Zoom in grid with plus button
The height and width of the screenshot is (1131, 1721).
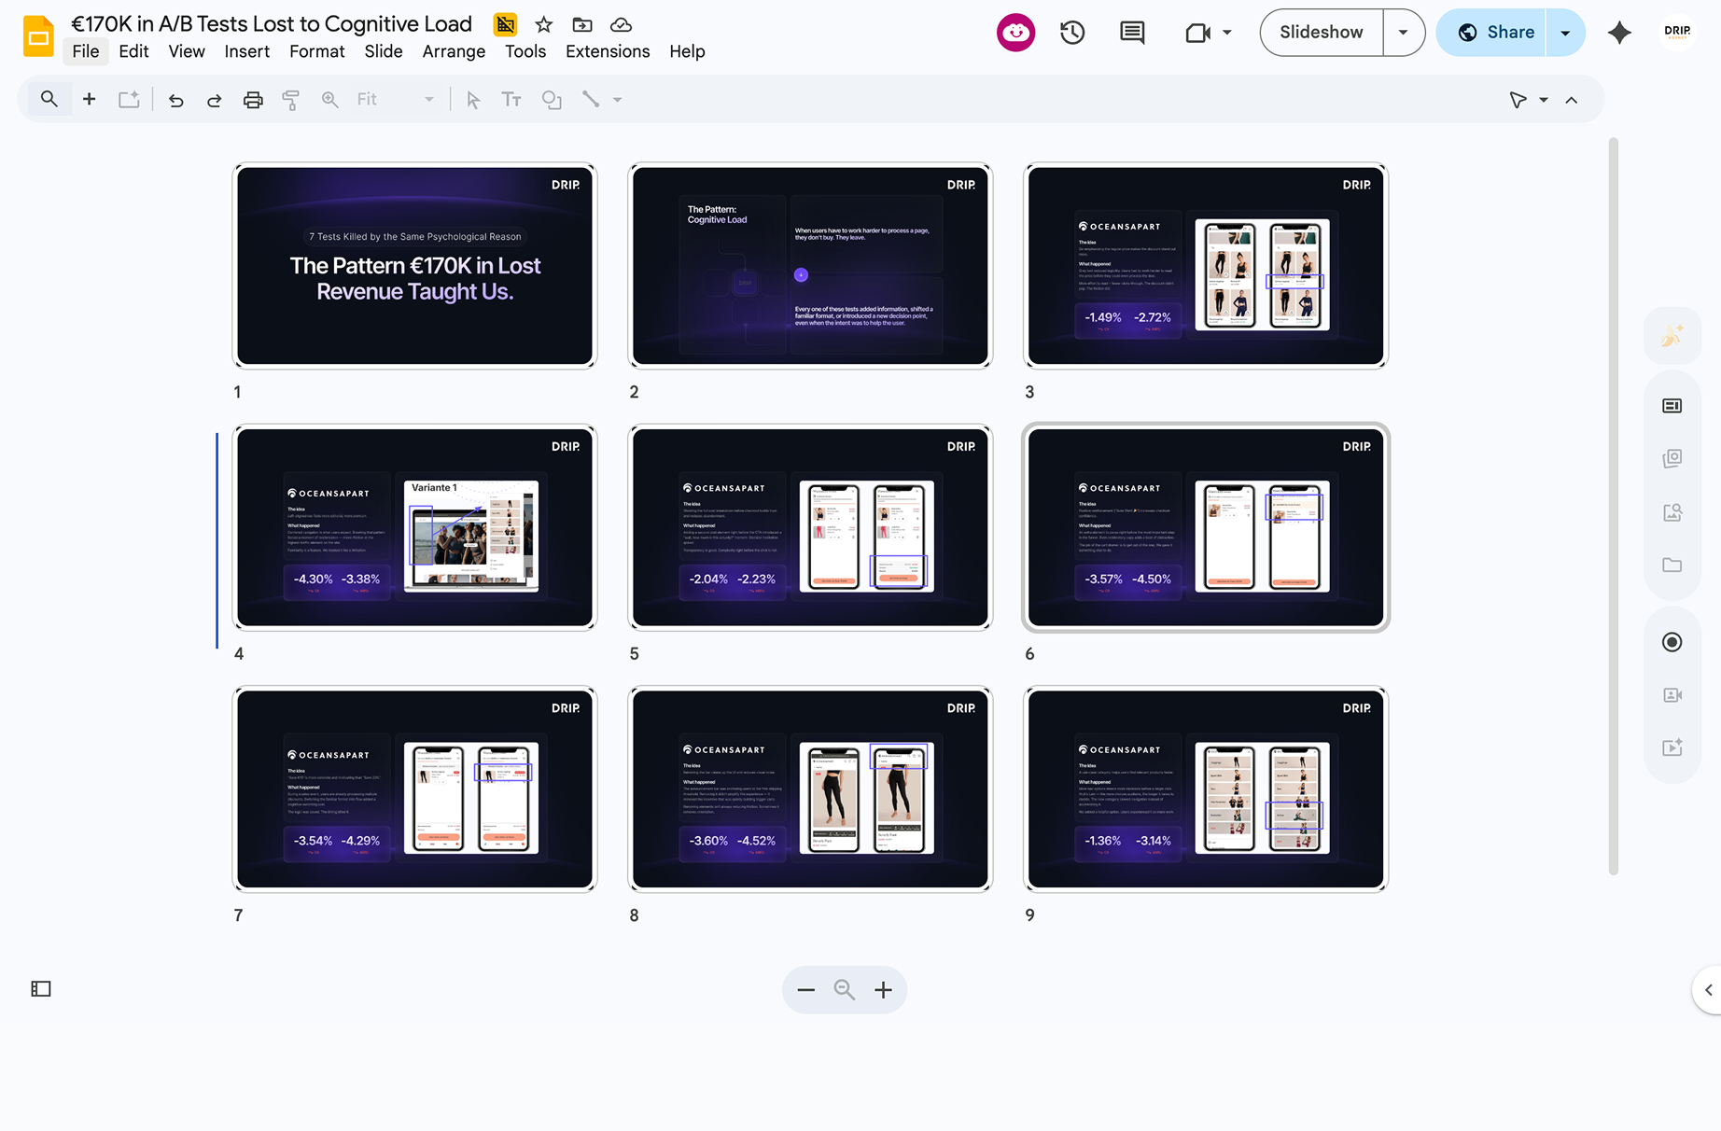pos(883,990)
